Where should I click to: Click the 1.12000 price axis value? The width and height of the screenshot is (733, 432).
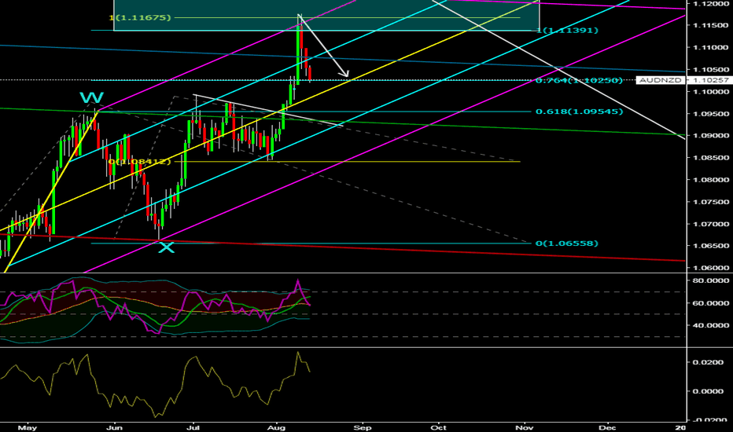point(711,3)
